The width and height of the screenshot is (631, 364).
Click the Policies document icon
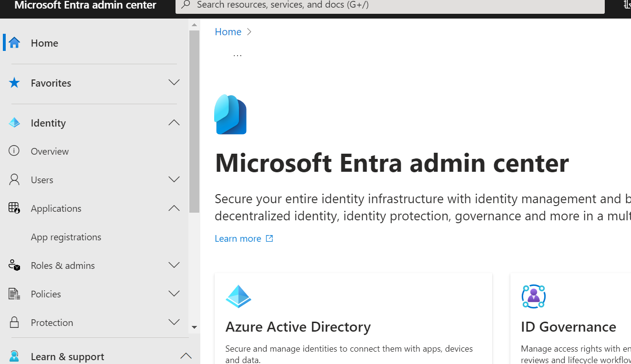click(14, 294)
